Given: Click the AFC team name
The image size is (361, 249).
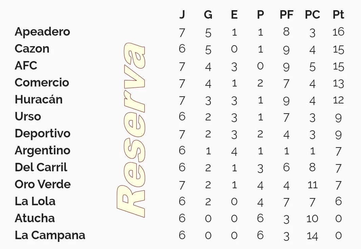Looking at the screenshot, I should pos(26,66).
